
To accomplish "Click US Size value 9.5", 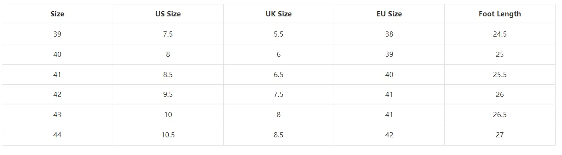I will click(x=168, y=94).
